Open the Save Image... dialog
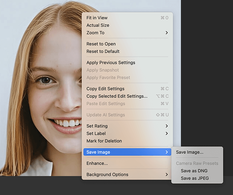The height and width of the screenshot is (195, 233). pos(190,152)
